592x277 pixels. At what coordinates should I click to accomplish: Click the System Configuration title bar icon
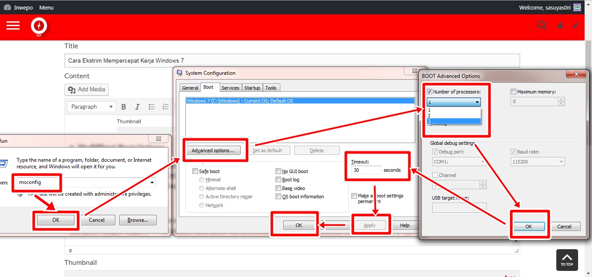(x=179, y=73)
